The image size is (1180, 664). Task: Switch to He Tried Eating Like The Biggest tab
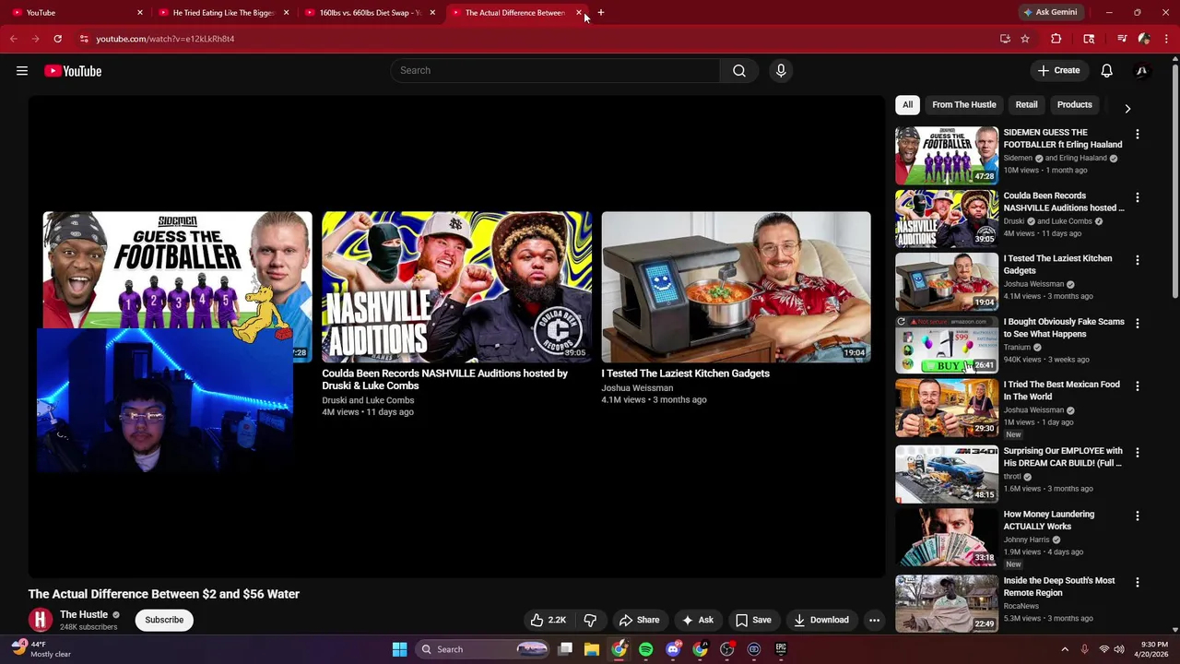pyautogui.click(x=223, y=13)
